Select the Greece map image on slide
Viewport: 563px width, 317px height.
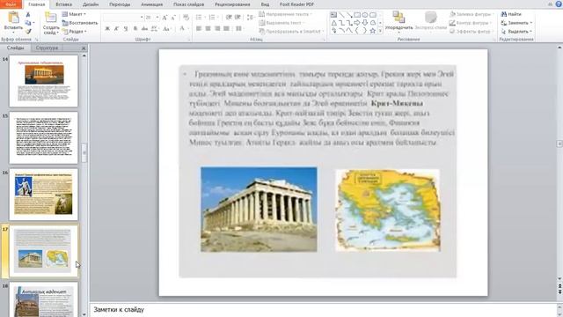point(388,210)
